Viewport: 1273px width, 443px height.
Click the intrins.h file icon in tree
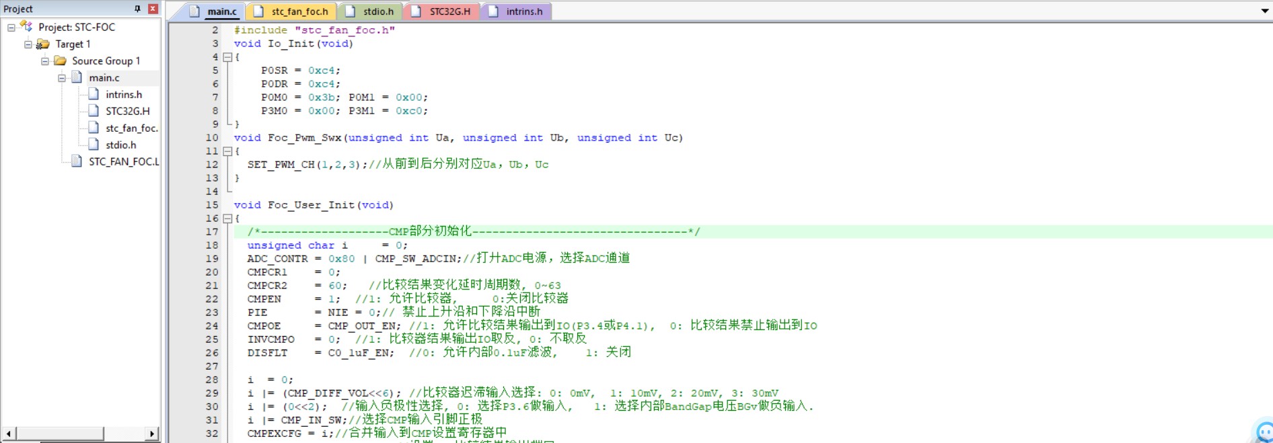pos(94,94)
